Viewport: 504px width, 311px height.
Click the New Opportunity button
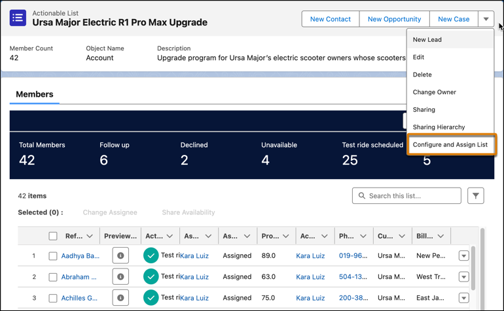pyautogui.click(x=394, y=19)
